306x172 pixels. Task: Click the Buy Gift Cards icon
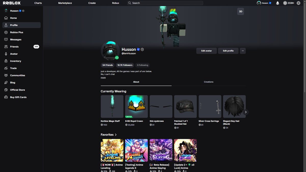6,97
